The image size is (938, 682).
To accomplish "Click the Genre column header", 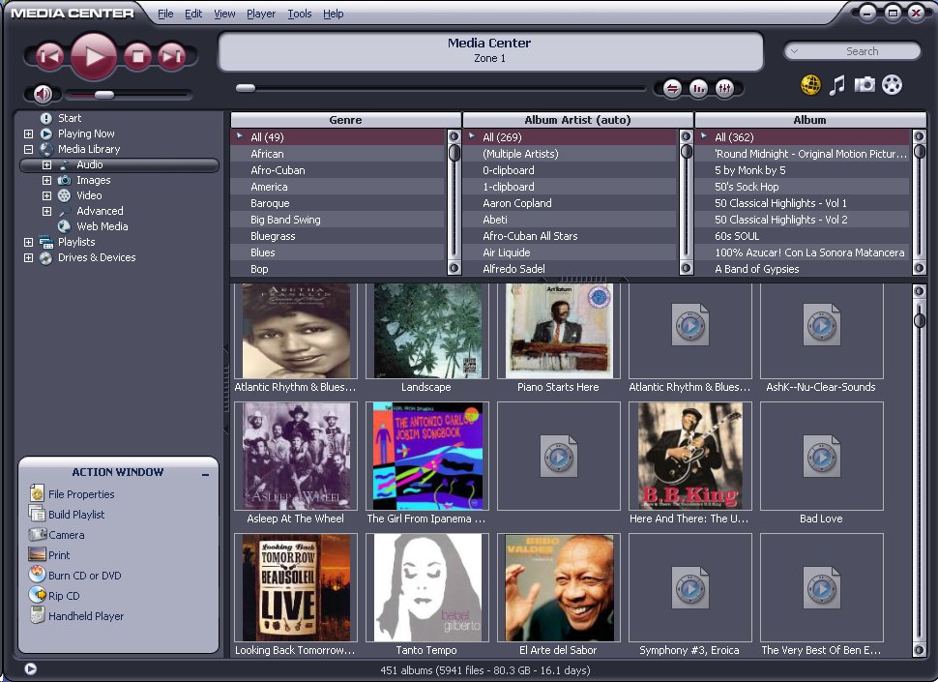I will [346, 120].
